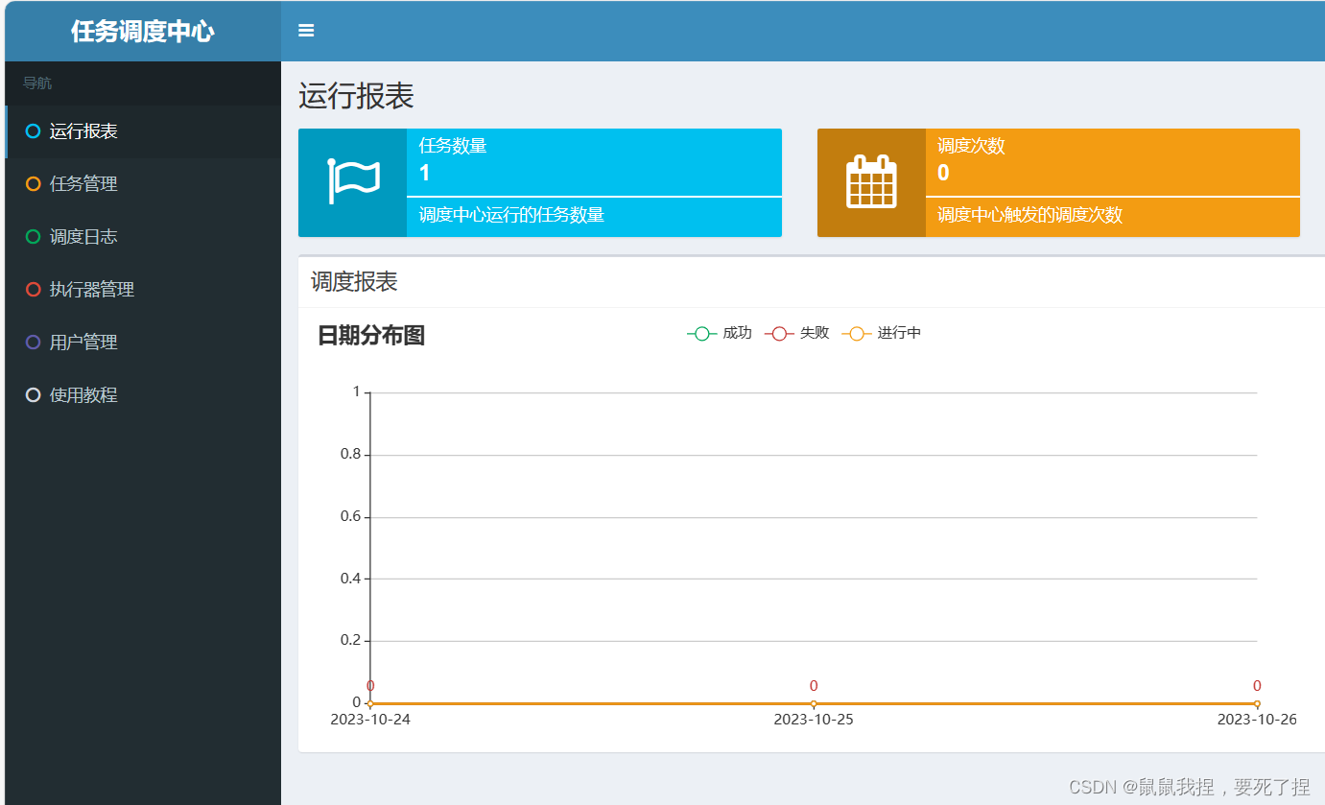Toggle the hamburger sidebar menu icon
The image size is (1325, 805).
(306, 31)
